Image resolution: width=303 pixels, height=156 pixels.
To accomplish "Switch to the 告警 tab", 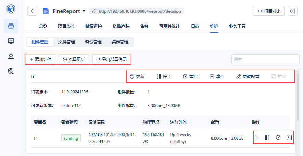I will (144, 26).
